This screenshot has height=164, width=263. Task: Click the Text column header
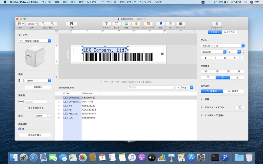[x=72, y=93]
